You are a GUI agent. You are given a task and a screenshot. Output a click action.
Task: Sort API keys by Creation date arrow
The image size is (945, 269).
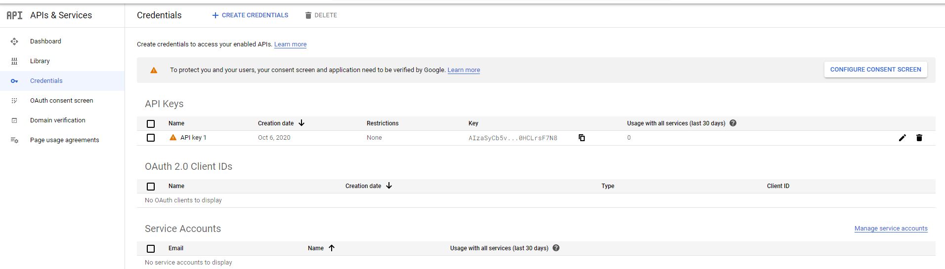coord(301,123)
